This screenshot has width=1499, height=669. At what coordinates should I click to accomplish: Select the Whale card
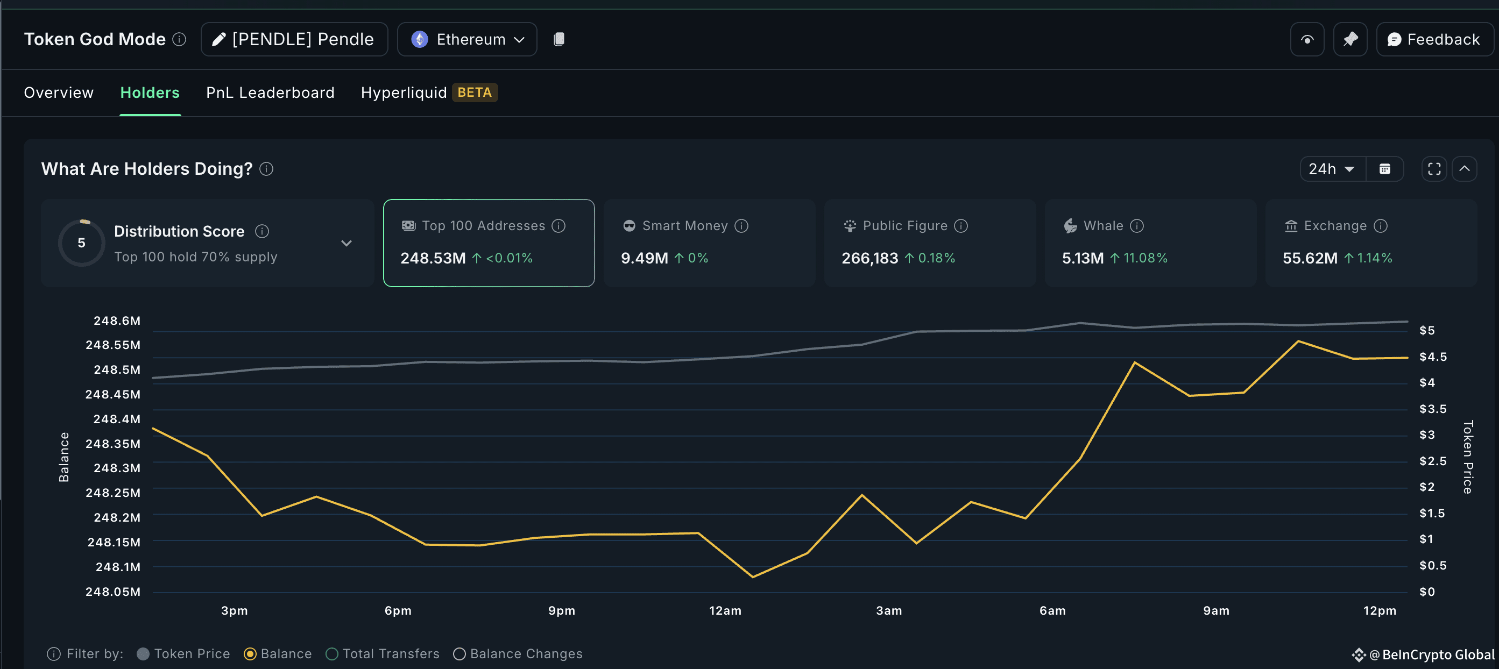tap(1150, 243)
